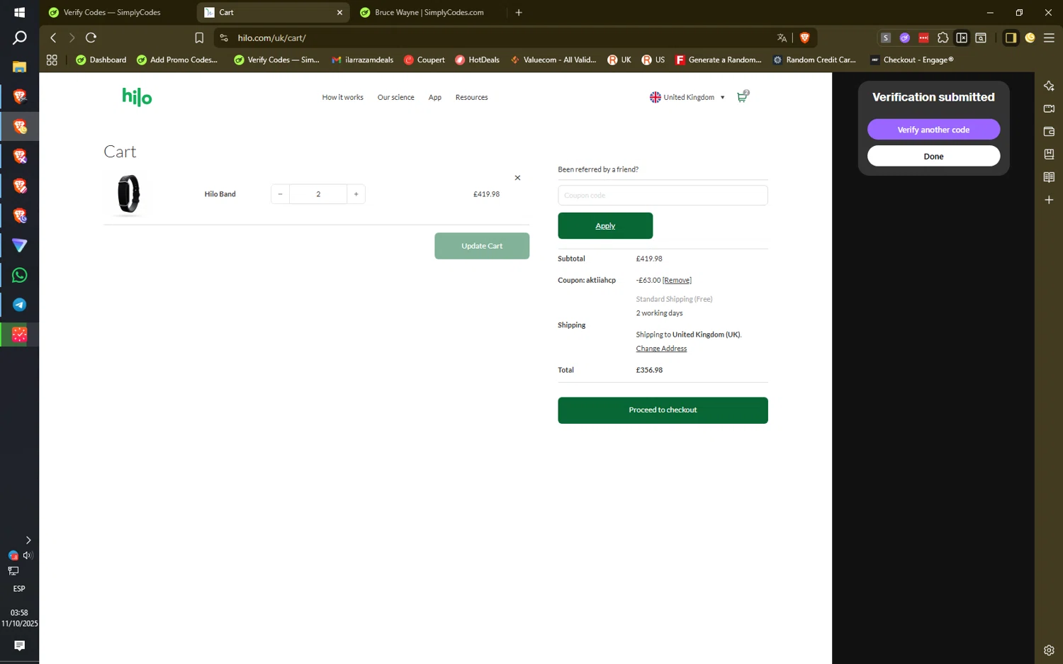
Task: Remove Hilo Band with the X icon
Action: click(517, 178)
